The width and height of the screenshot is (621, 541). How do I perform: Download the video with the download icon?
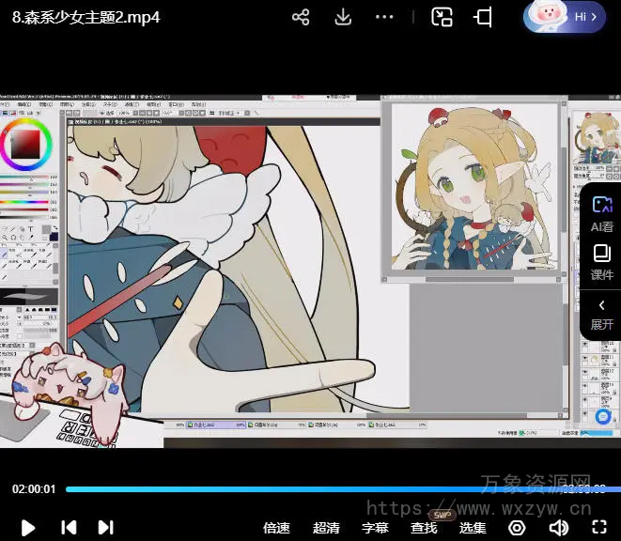(343, 18)
